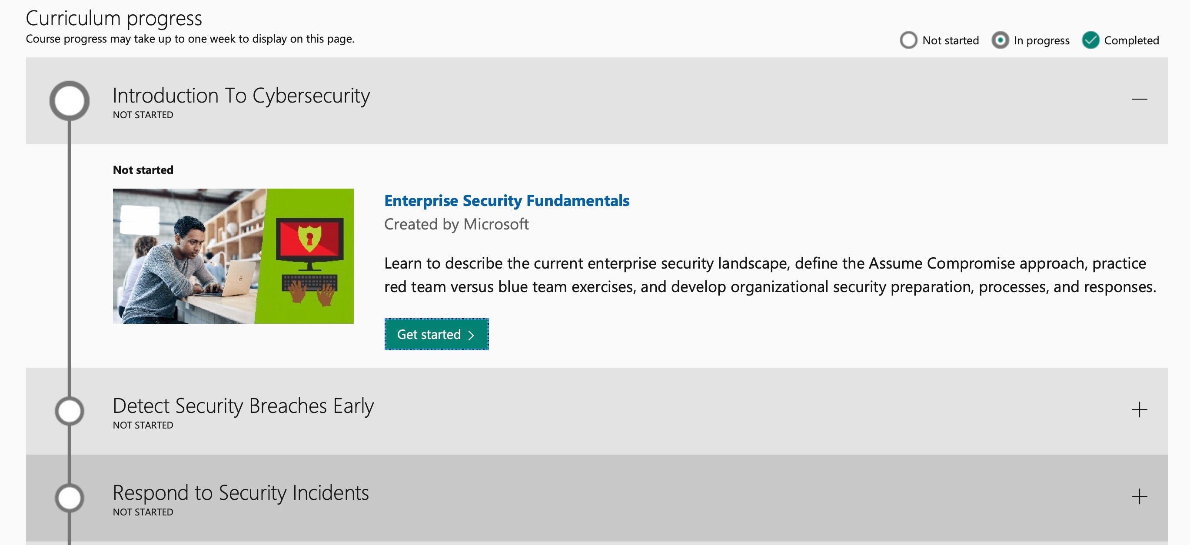Click the In progress legend circle
The height and width of the screenshot is (545, 1190).
point(1000,40)
